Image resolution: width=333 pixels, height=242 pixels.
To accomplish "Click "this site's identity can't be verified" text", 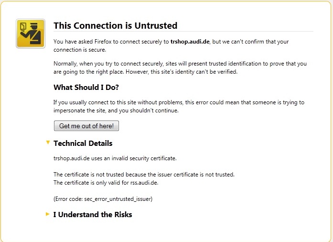I will [x=194, y=72].
